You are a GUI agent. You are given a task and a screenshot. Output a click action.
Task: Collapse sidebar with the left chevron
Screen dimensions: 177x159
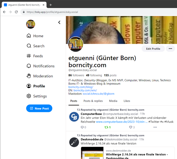pos(59,22)
